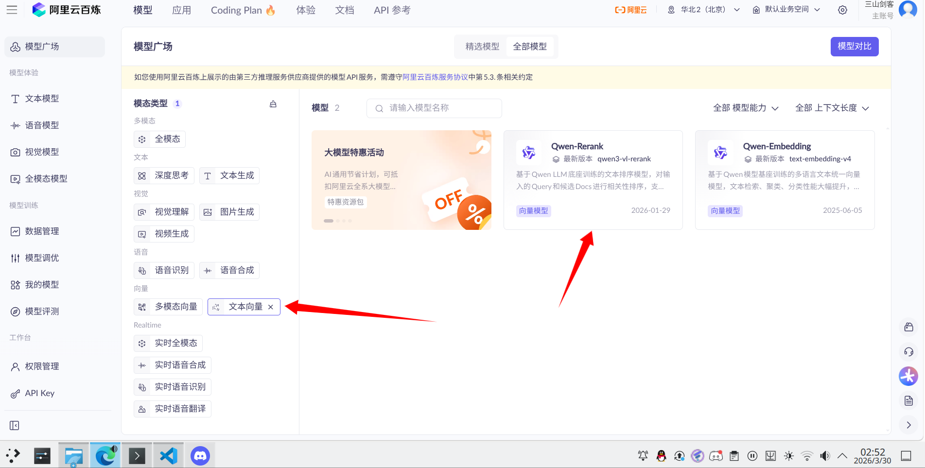Toggle the 视觉理解 filter chip
The image size is (925, 468).
click(164, 212)
